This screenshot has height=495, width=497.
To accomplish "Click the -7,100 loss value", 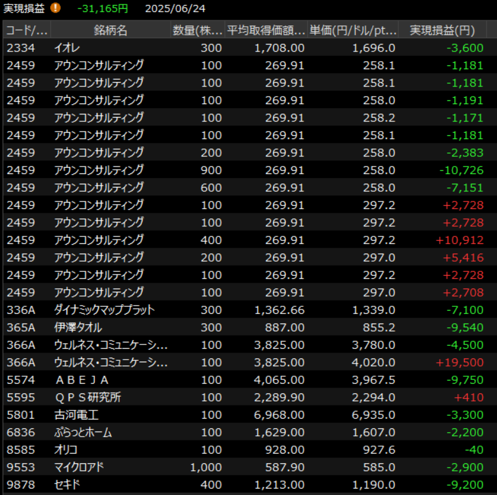I will pos(465,310).
